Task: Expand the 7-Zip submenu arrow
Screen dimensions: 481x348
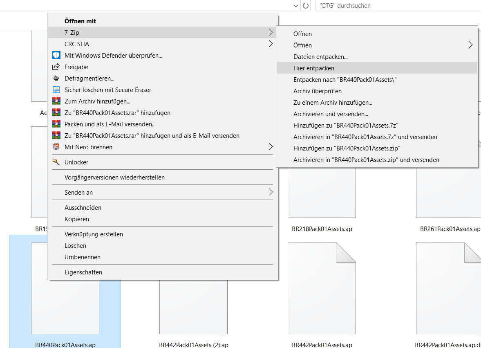Action: coord(271,32)
